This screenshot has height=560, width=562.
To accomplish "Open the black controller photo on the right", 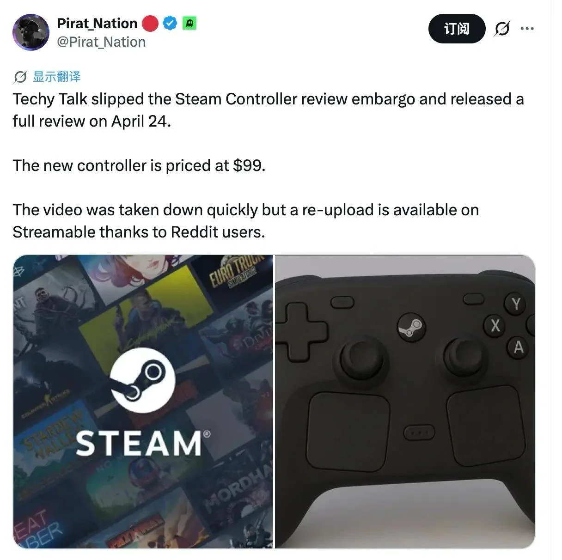I will (405, 402).
